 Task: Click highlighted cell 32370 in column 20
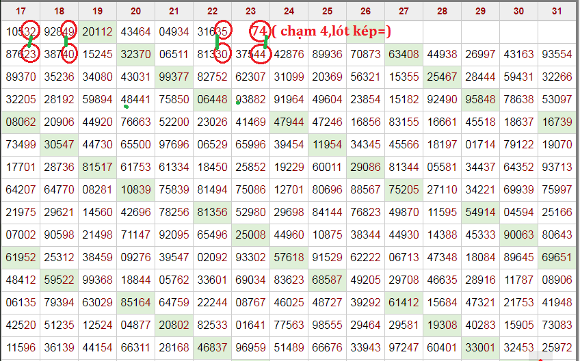click(x=135, y=54)
